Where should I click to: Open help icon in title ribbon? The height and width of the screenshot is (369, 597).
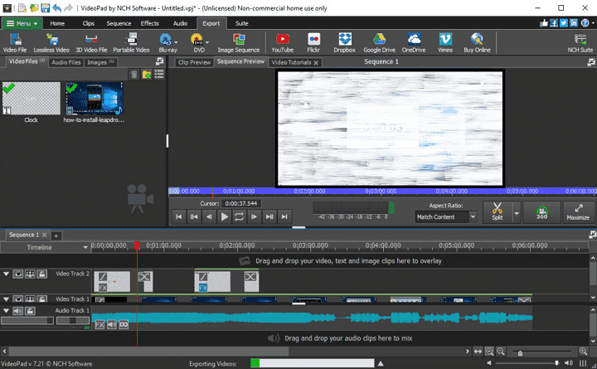[x=585, y=23]
